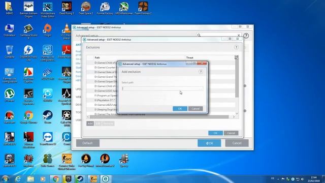Open the DAEMON Tools Lite shortcut
This screenshot has height=183, width=325.
[28, 53]
